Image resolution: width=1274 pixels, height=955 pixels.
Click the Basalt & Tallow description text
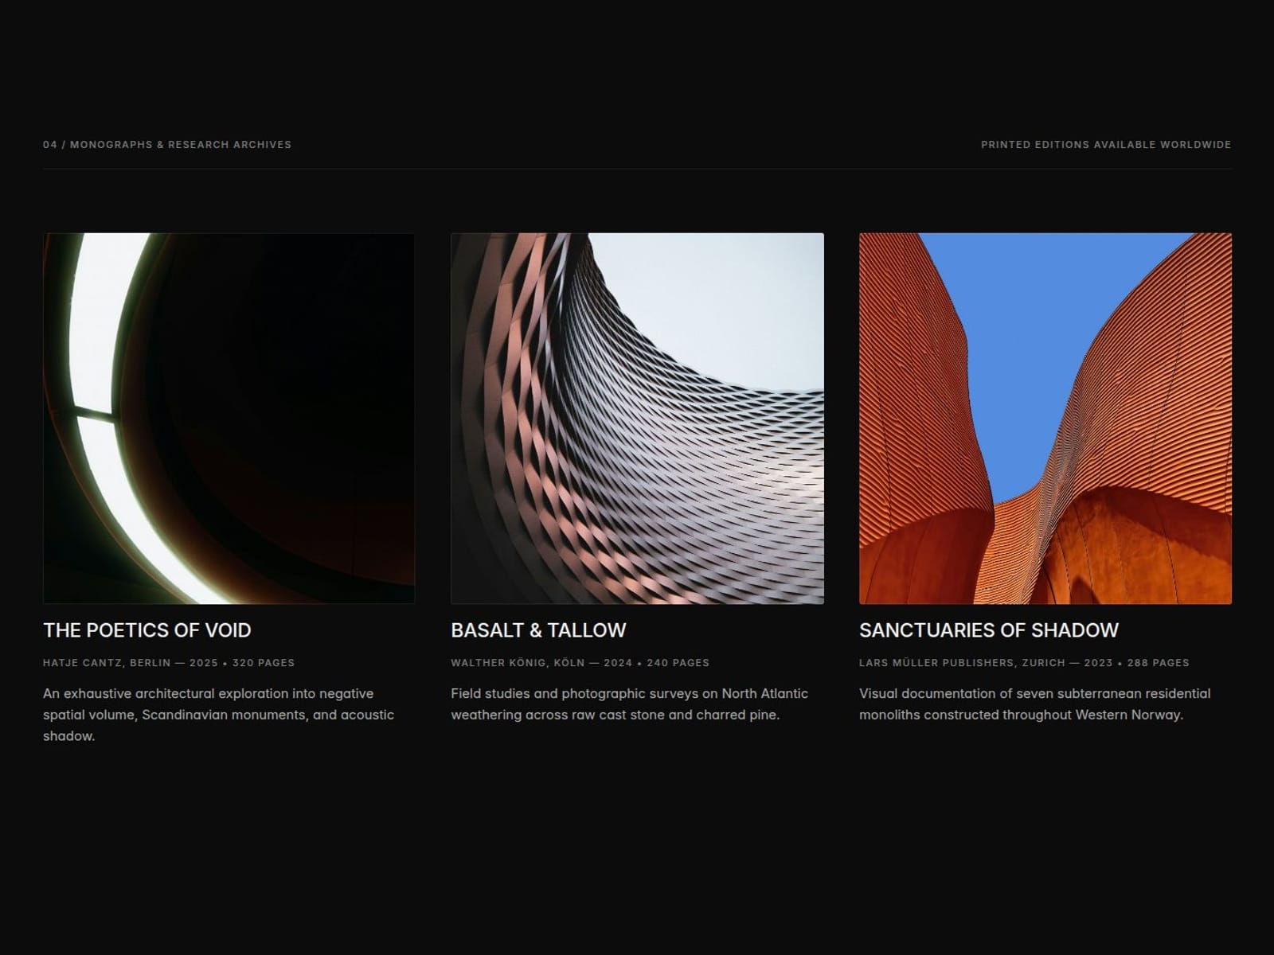click(x=629, y=704)
